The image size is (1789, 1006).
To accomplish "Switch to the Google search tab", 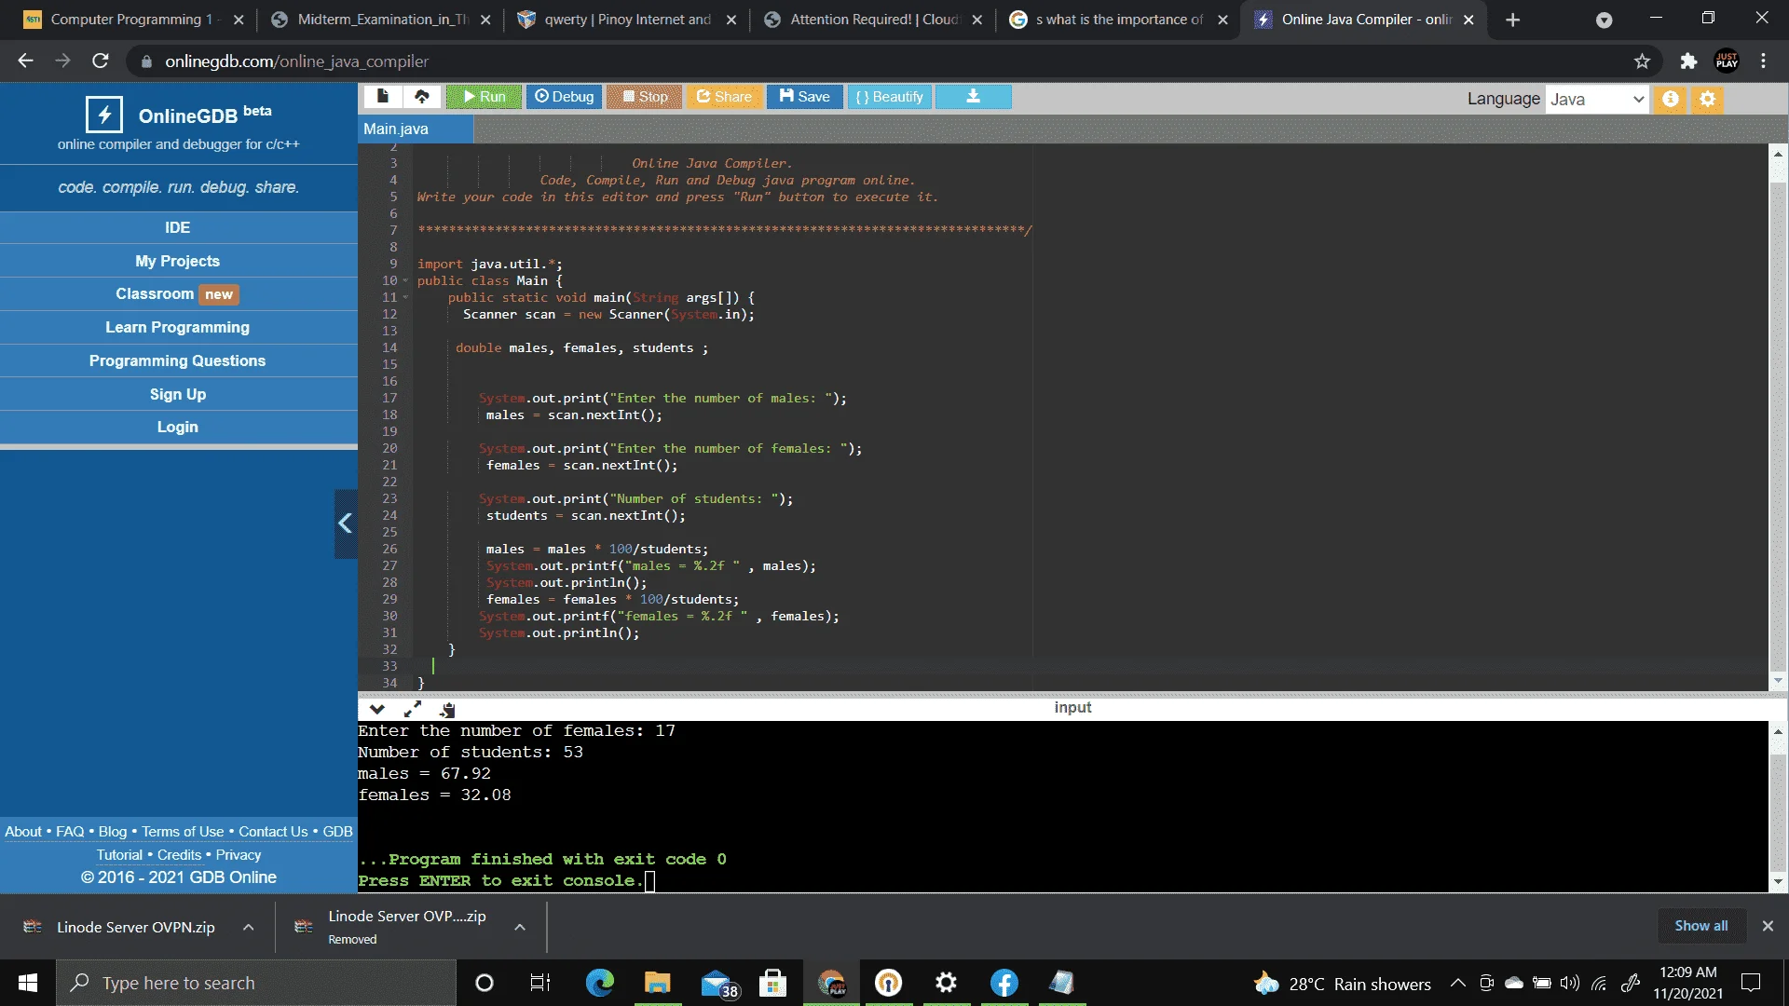I will [x=1118, y=20].
